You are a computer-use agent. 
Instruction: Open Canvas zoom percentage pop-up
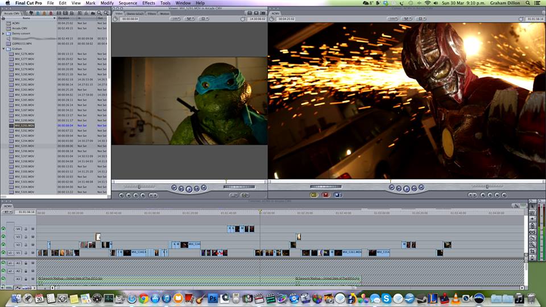(x=393, y=19)
